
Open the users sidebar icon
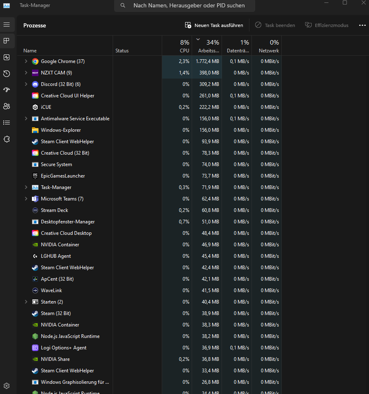point(7,106)
